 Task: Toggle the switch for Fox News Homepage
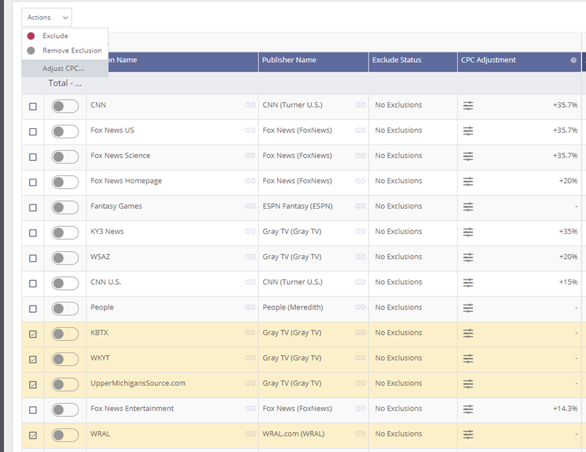click(65, 182)
